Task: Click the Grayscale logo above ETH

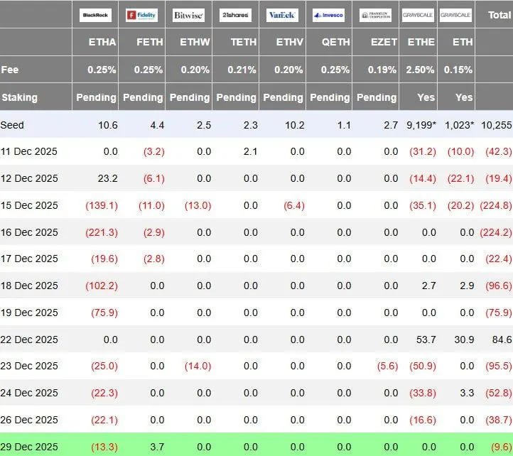Action: tap(455, 14)
